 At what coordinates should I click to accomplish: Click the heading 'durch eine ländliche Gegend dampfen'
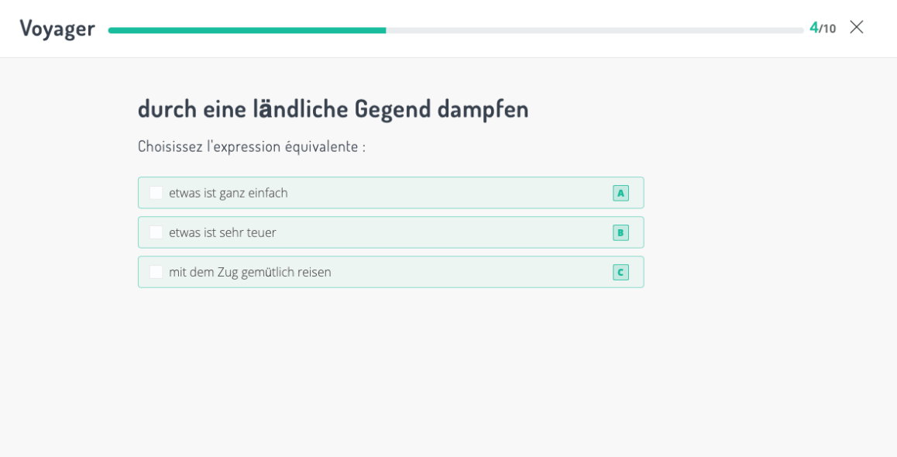pos(333,108)
